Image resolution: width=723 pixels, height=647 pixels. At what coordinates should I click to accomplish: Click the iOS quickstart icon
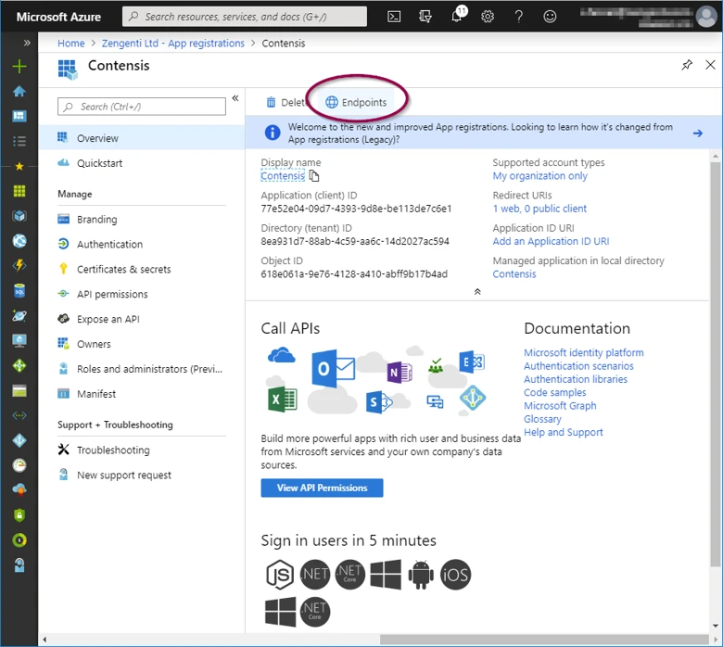click(x=455, y=575)
